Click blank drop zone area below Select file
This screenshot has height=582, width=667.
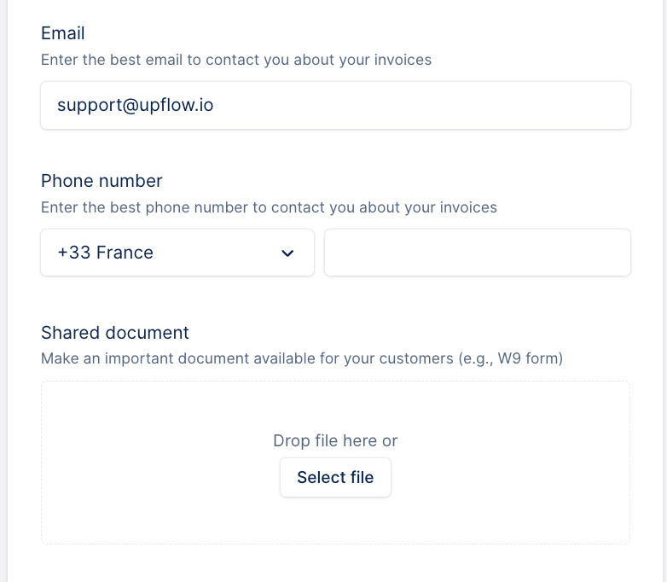point(335,522)
